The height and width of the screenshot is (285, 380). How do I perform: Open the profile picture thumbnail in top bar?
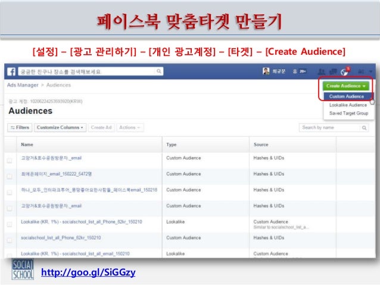pos(266,71)
